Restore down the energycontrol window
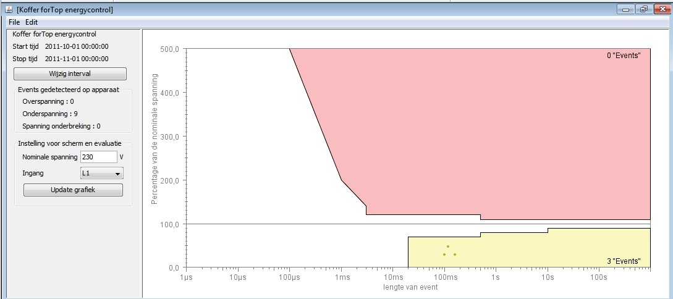Viewport: 673px width, 299px height. pyautogui.click(x=643, y=9)
